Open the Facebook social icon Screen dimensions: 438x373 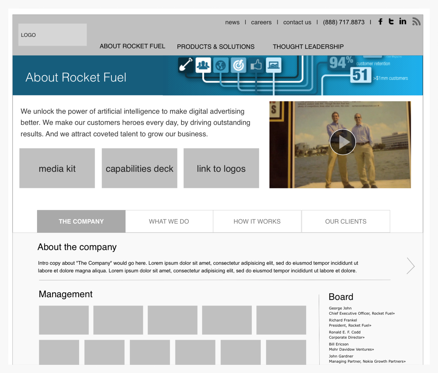pyautogui.click(x=380, y=22)
